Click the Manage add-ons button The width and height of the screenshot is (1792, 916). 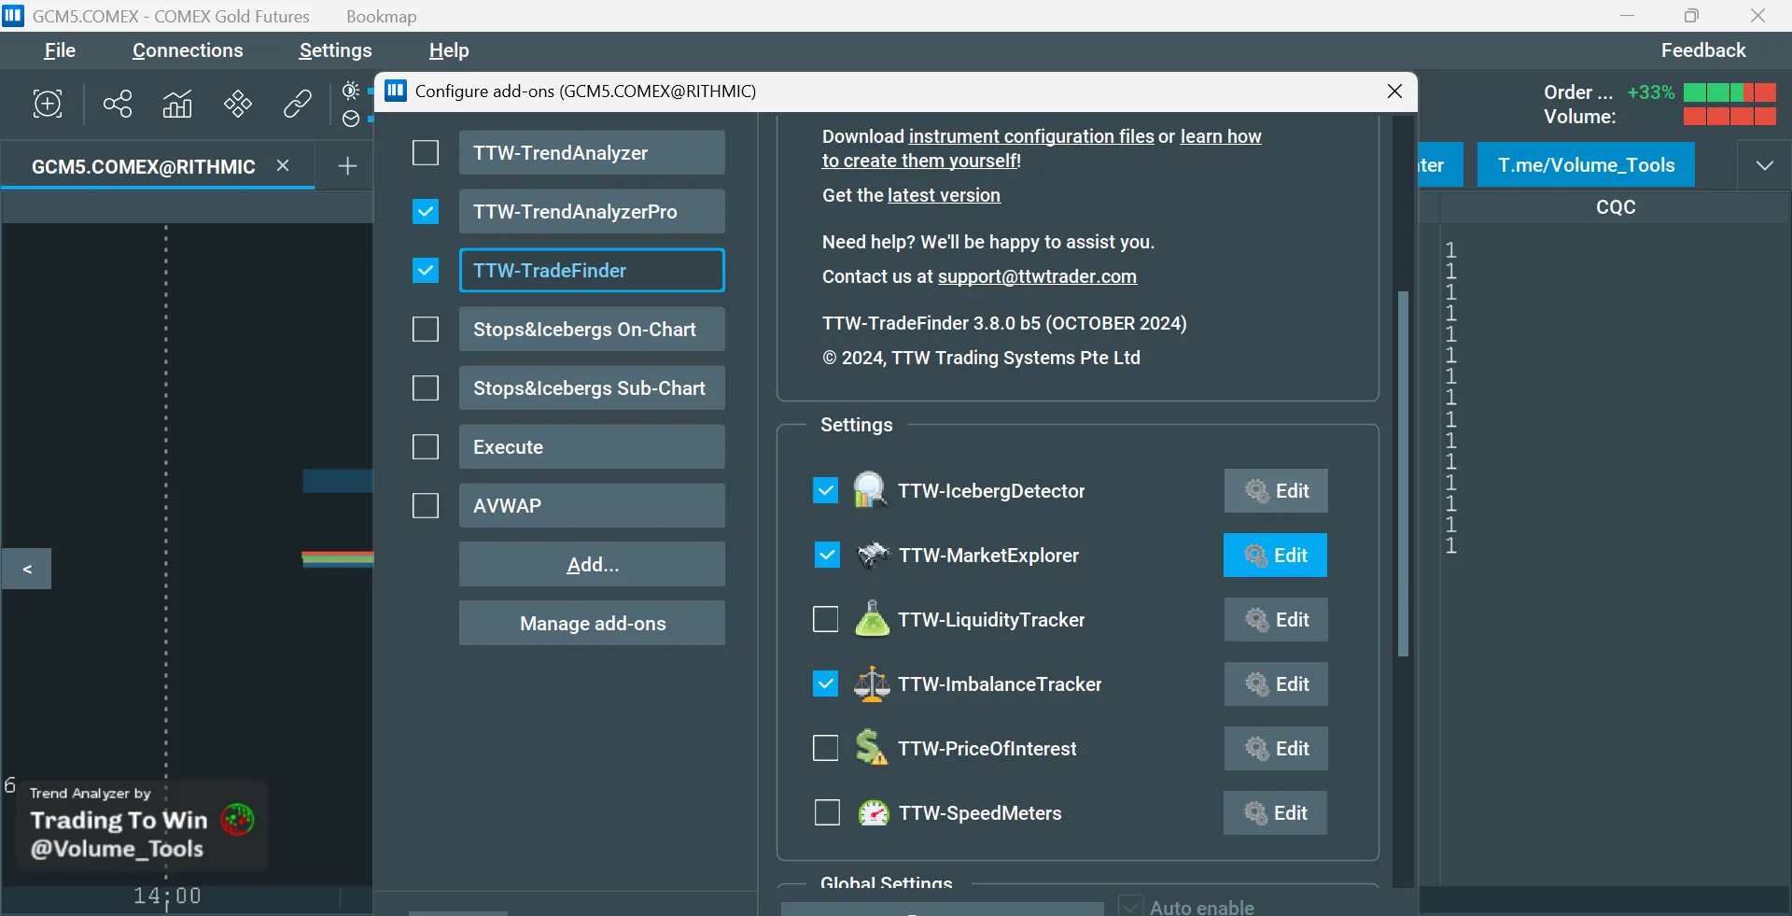coord(592,624)
